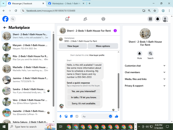Send a thumbs up like
The image size is (173, 130).
pos(117,116)
